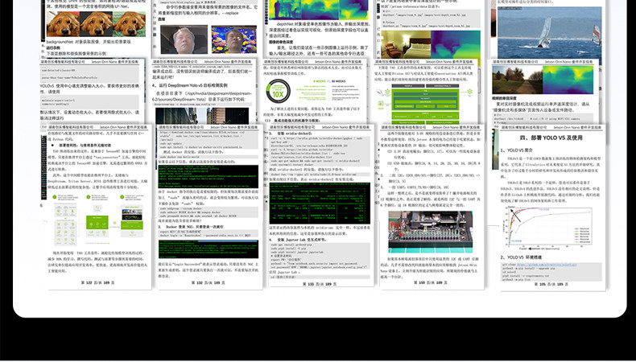636x362 pixels.
Task: Click the heading '2、YOLO V5 环境搭建'
Action: click(x=521, y=257)
